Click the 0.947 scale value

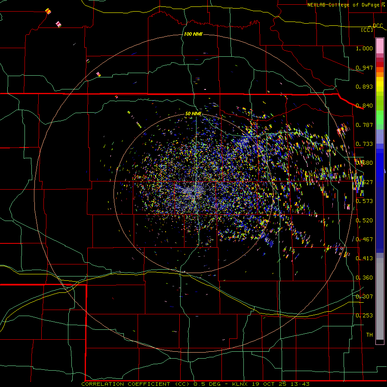[x=364, y=68]
